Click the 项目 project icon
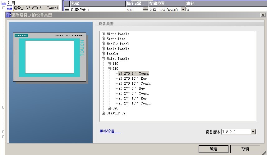The width and height of the screenshot is (267, 155). 4,3
